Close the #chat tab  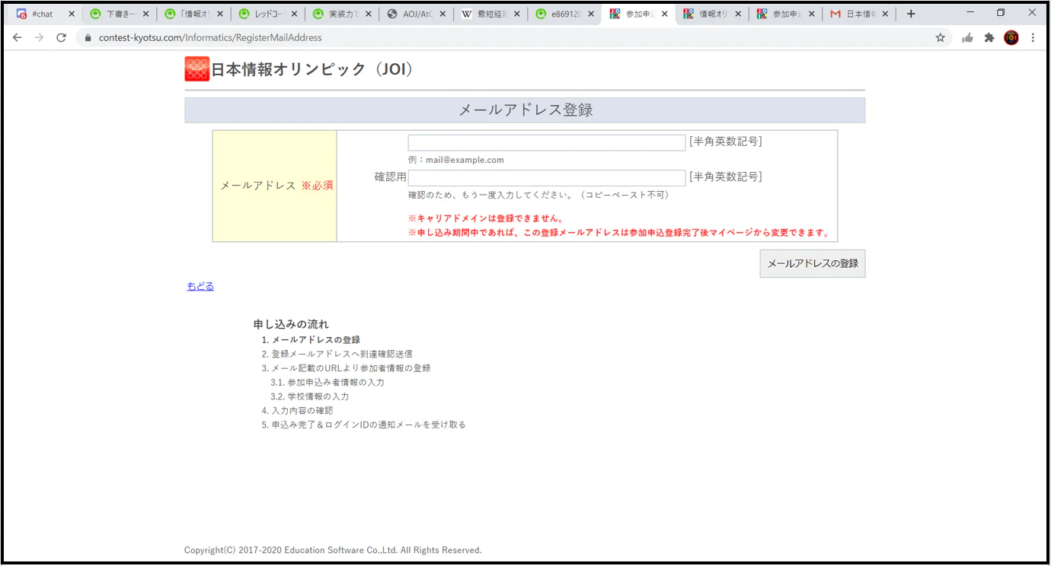[x=72, y=14]
